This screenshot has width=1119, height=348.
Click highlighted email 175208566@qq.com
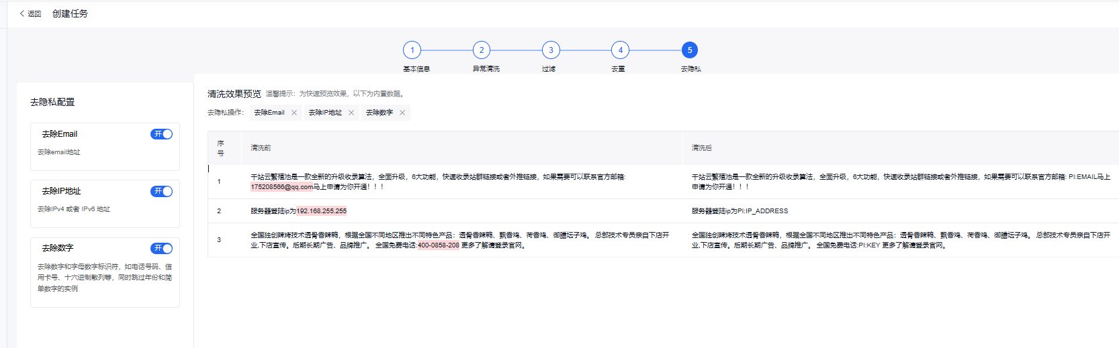point(281,187)
